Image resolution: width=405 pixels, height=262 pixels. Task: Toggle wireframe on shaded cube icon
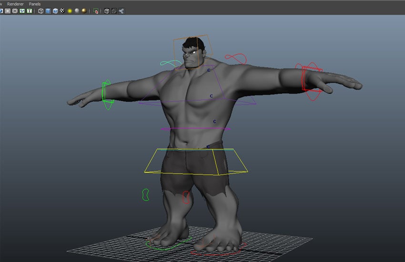[55, 11]
